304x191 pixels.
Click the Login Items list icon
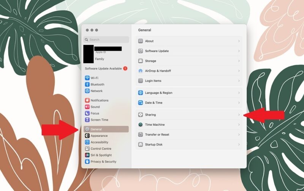click(141, 81)
